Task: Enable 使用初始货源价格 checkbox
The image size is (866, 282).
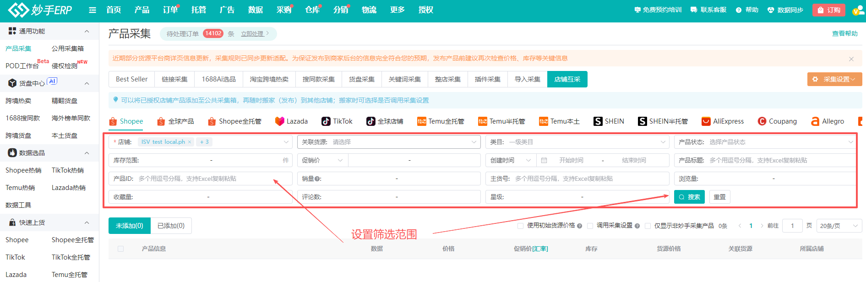Action: pos(520,226)
